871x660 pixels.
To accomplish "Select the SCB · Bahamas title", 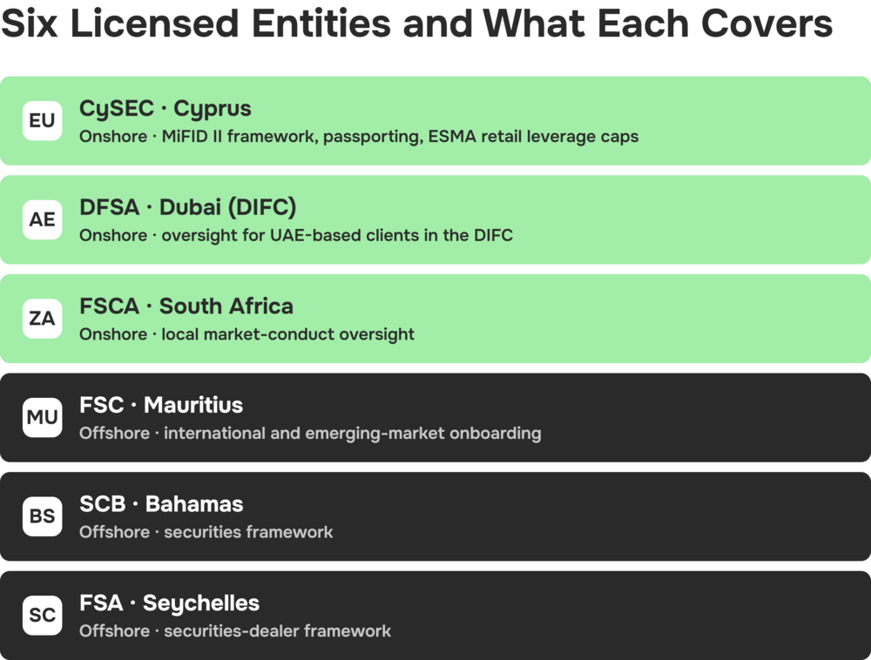I will pyautogui.click(x=161, y=504).
